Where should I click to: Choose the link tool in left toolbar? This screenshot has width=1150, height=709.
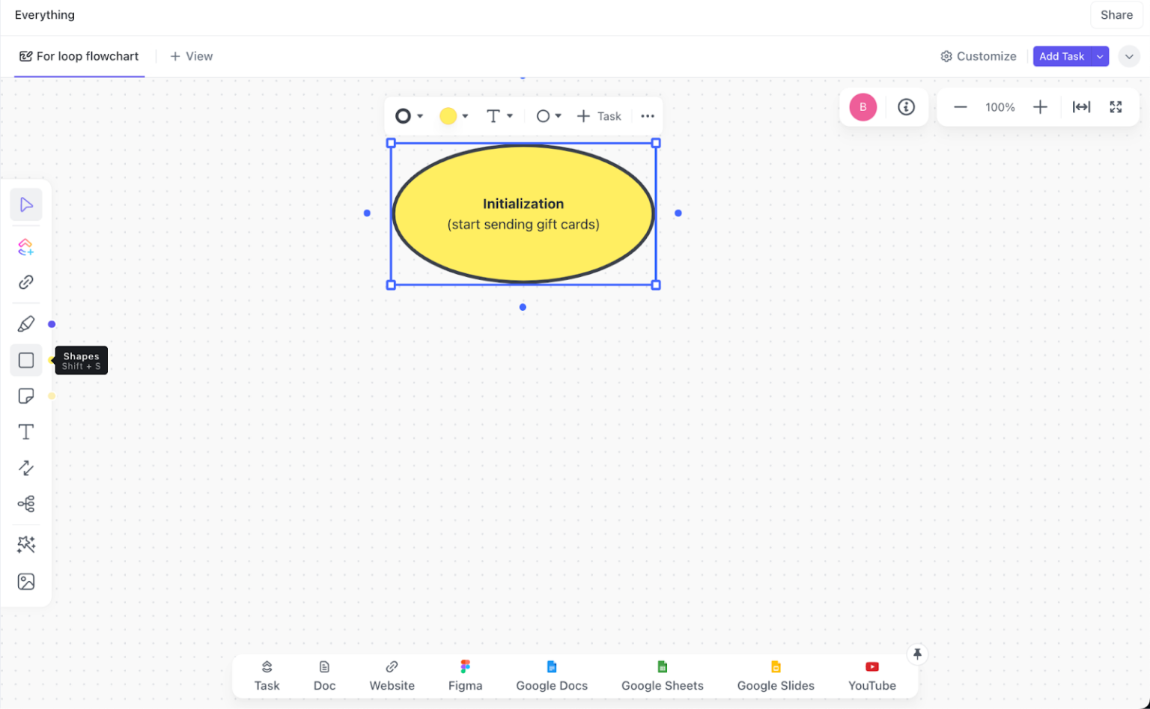pos(26,282)
